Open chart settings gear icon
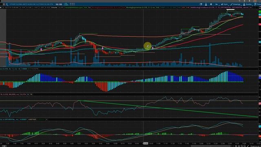The height and width of the screenshot is (147, 261). tap(211, 4)
